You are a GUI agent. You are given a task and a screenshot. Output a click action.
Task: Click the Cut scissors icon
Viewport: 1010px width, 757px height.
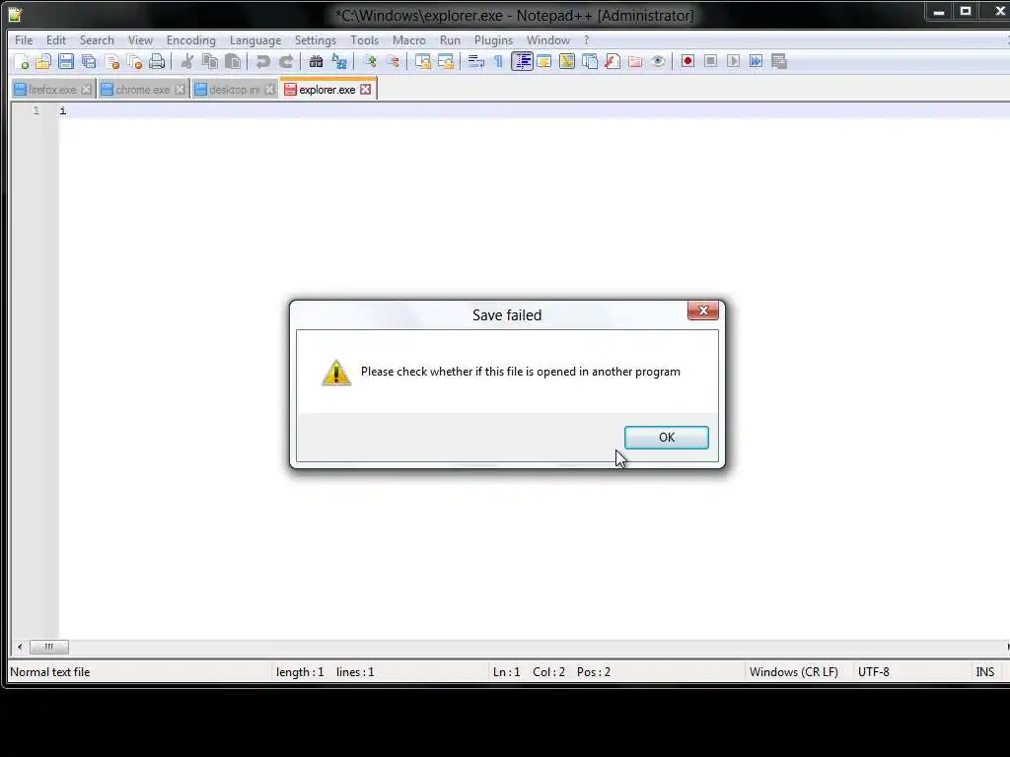(x=187, y=62)
